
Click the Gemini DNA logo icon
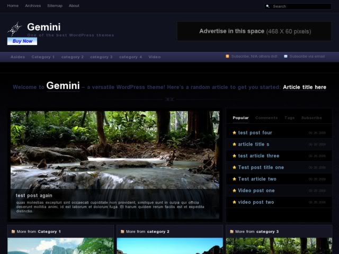coord(15,28)
